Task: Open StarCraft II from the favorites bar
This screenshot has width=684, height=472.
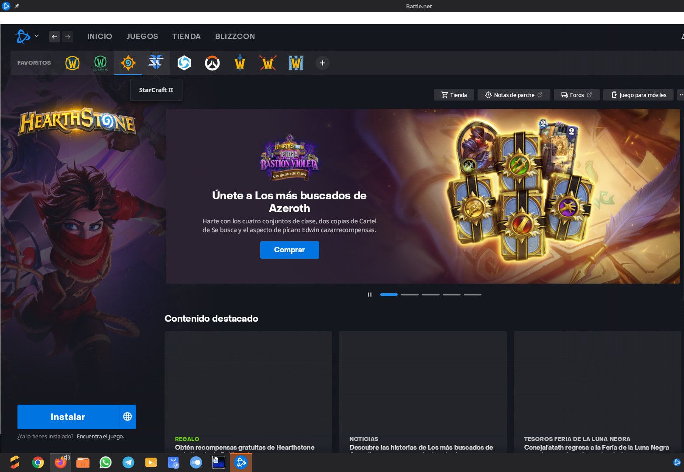Action: point(156,62)
